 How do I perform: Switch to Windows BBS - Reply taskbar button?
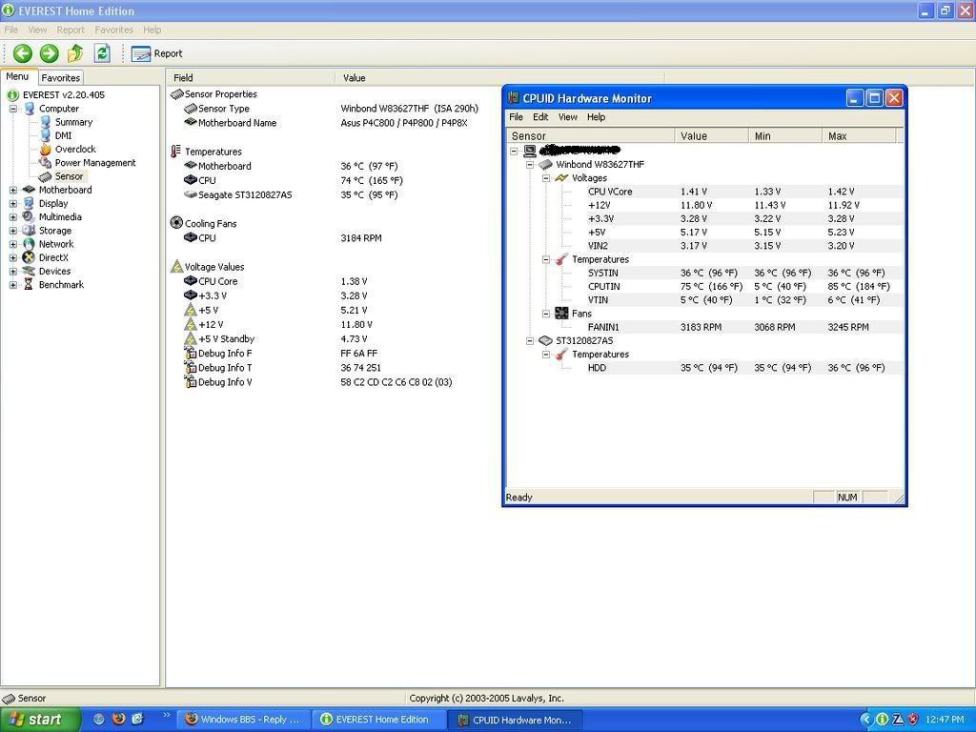243,720
